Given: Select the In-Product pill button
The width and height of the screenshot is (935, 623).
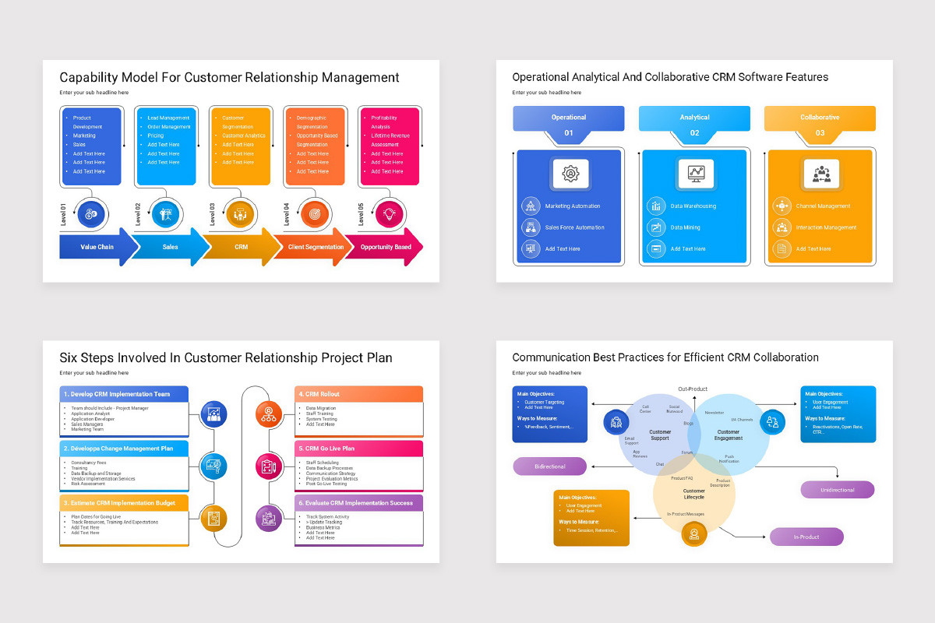Looking at the screenshot, I should (806, 537).
